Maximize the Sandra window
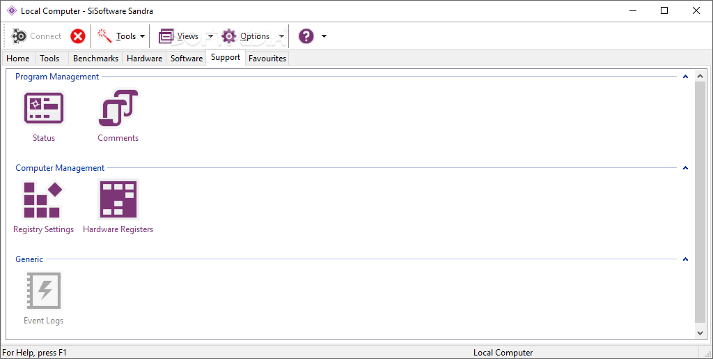713x359 pixels. coord(664,10)
